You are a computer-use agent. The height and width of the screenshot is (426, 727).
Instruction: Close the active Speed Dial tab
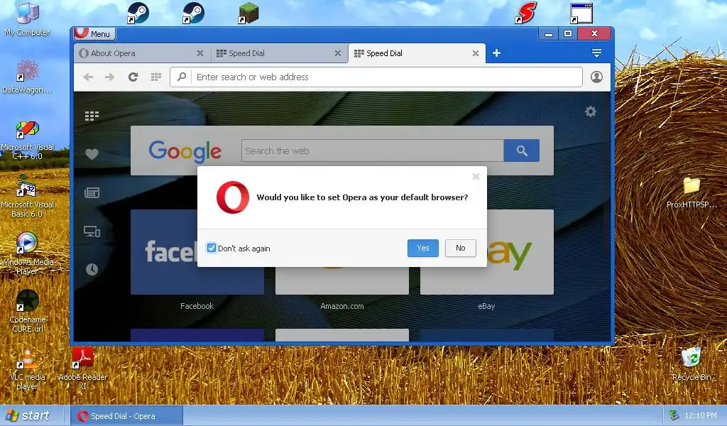(475, 53)
